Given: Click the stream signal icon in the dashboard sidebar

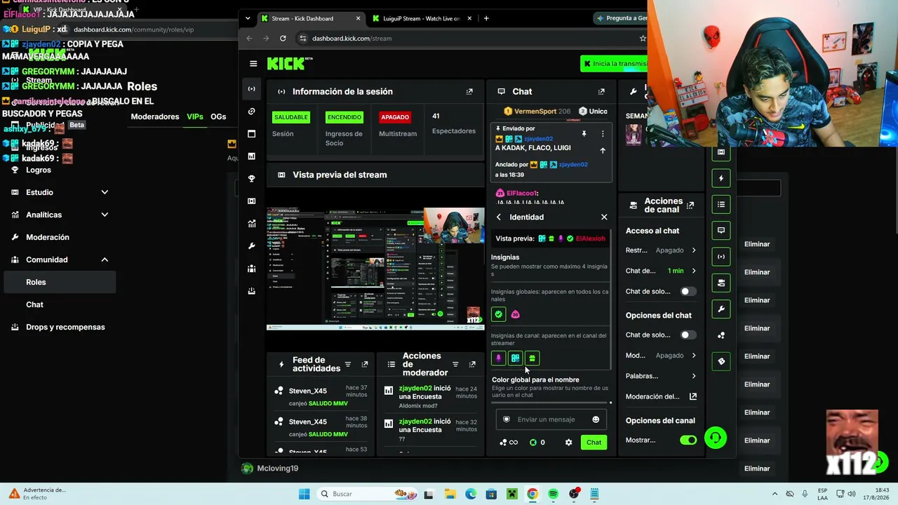Looking at the screenshot, I should point(252,89).
